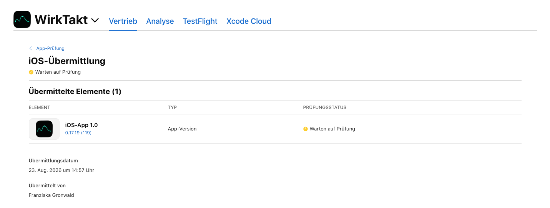
Task: Click the yellow status icon in iOS-App row
Action: point(306,129)
